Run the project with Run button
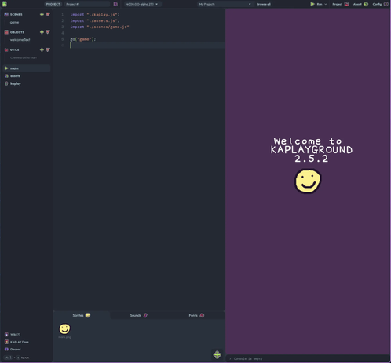Viewport: 391px width, 363px height. [x=316, y=4]
